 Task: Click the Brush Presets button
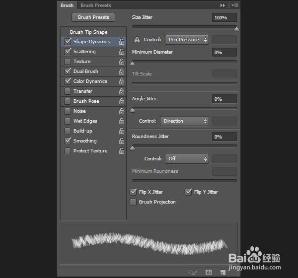[x=93, y=17]
